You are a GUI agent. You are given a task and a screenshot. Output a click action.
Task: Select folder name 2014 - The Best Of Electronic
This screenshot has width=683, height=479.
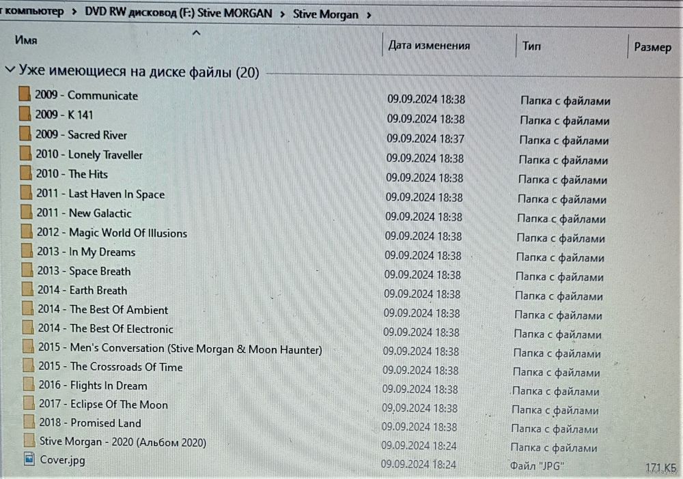[105, 328]
